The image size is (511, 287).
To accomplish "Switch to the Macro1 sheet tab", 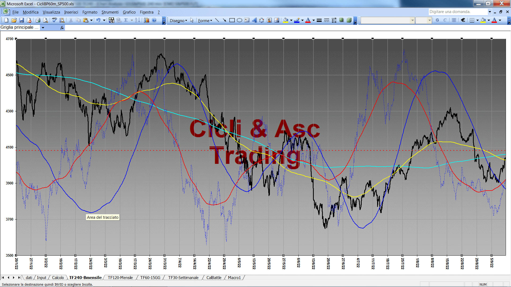I will click(x=234, y=277).
